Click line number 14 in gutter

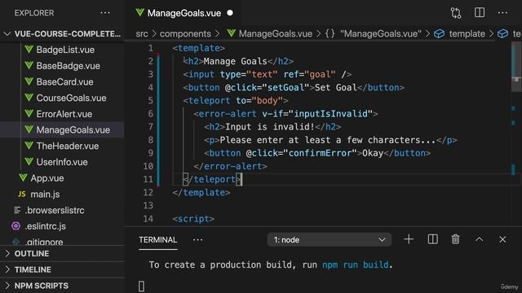[x=148, y=219]
